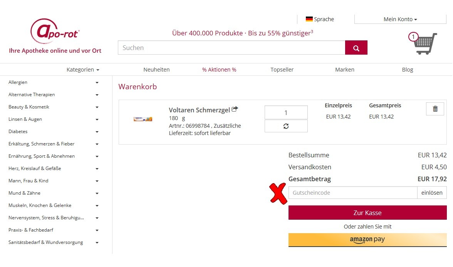The width and height of the screenshot is (453, 267).
Task: Click the apo-rot logo
Action: 55,32
